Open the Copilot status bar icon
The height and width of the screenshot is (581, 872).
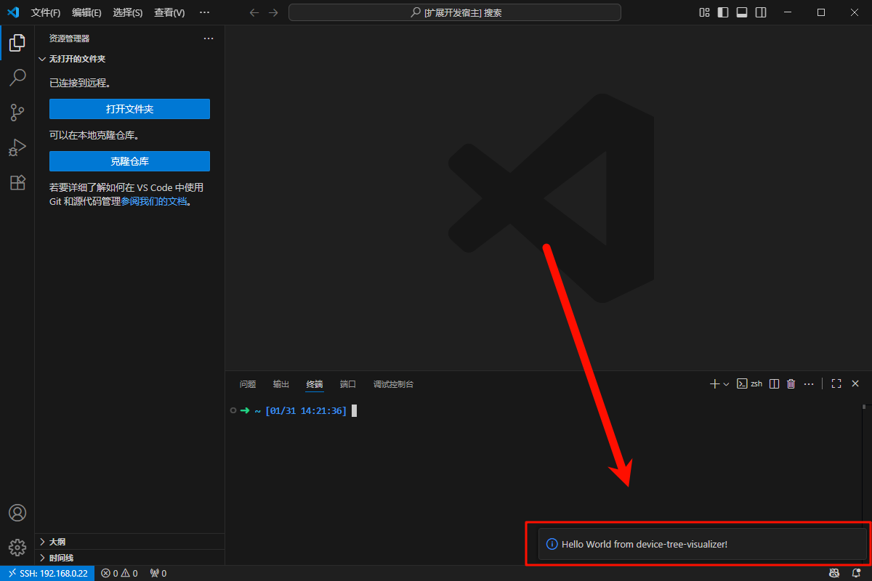(834, 573)
